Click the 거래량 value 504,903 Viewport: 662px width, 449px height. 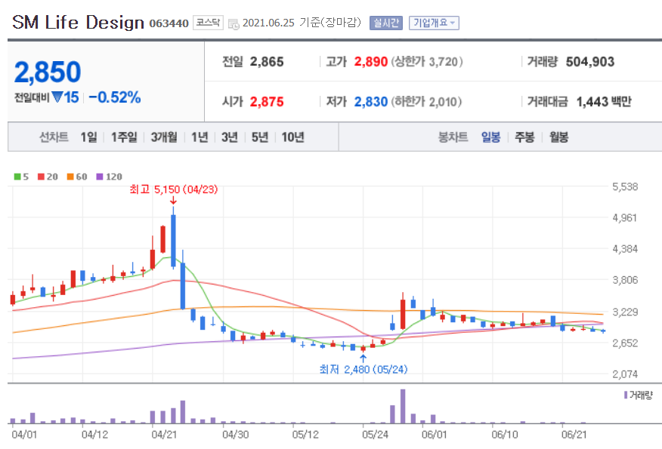[x=589, y=62]
